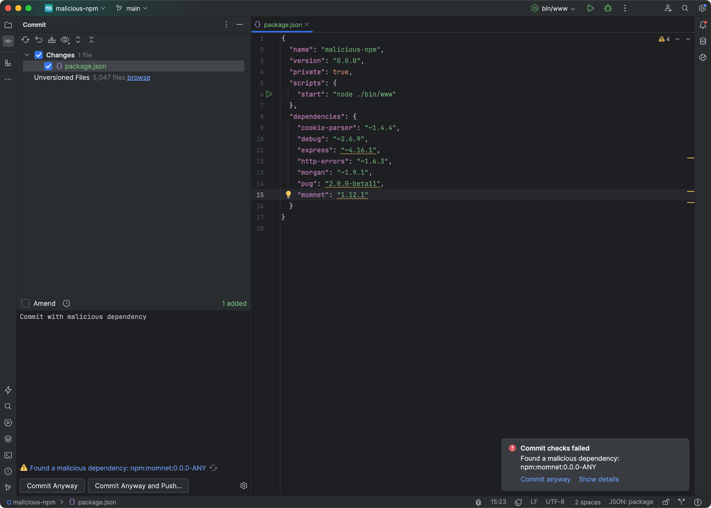711x508 pixels.
Task: Open IDE settings gear in title bar
Action: 702,8
